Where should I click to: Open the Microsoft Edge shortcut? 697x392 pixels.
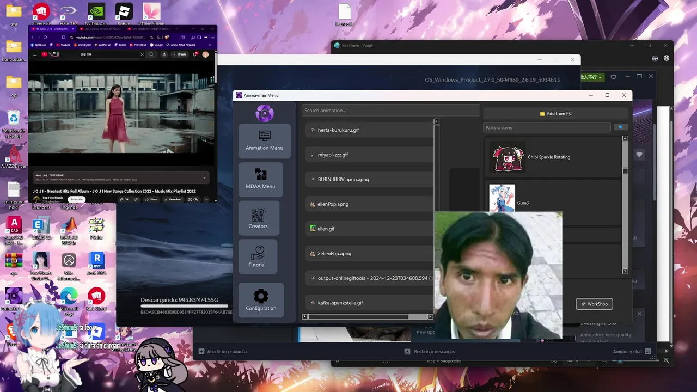69,302
